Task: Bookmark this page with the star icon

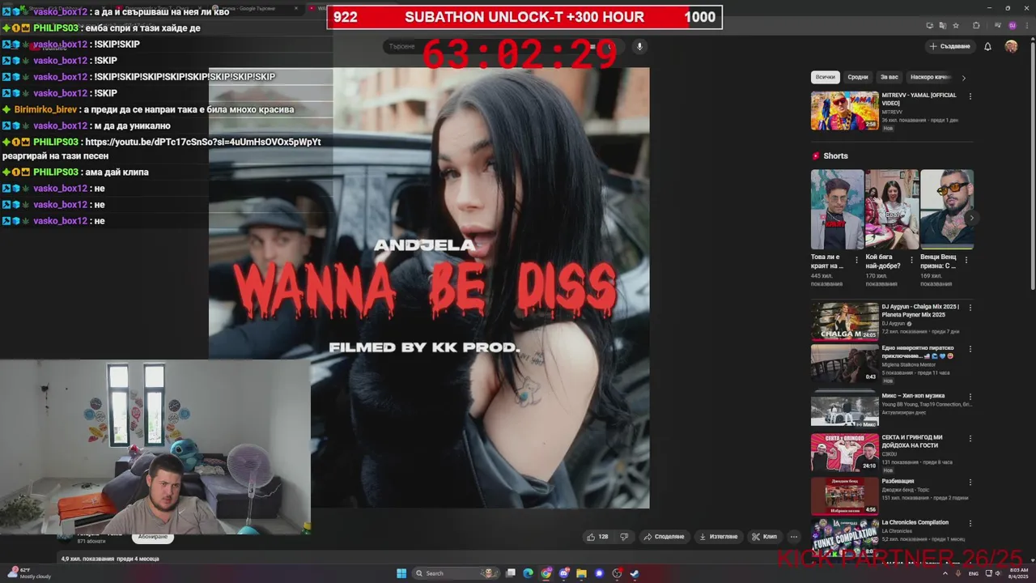Action: point(956,25)
